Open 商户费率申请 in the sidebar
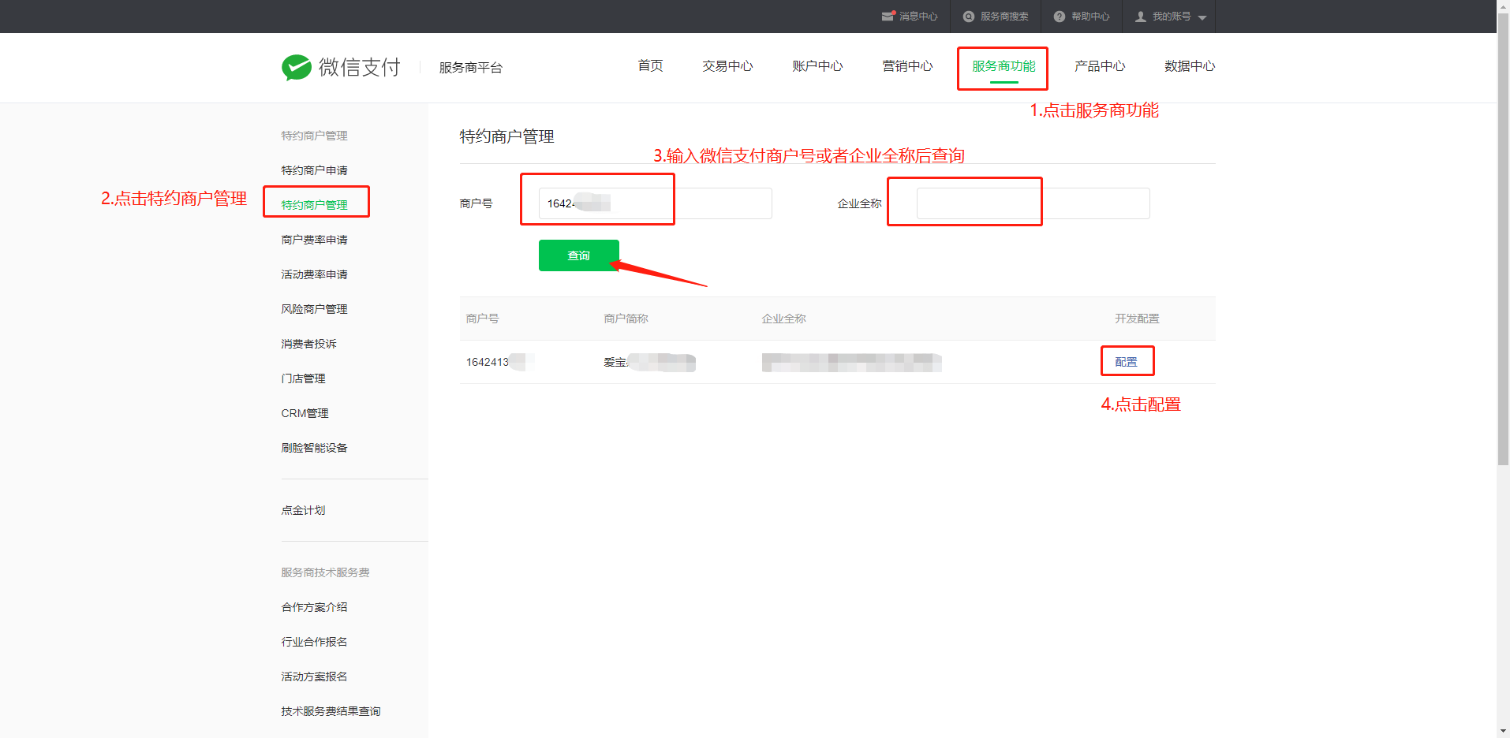This screenshot has height=738, width=1510. click(315, 240)
